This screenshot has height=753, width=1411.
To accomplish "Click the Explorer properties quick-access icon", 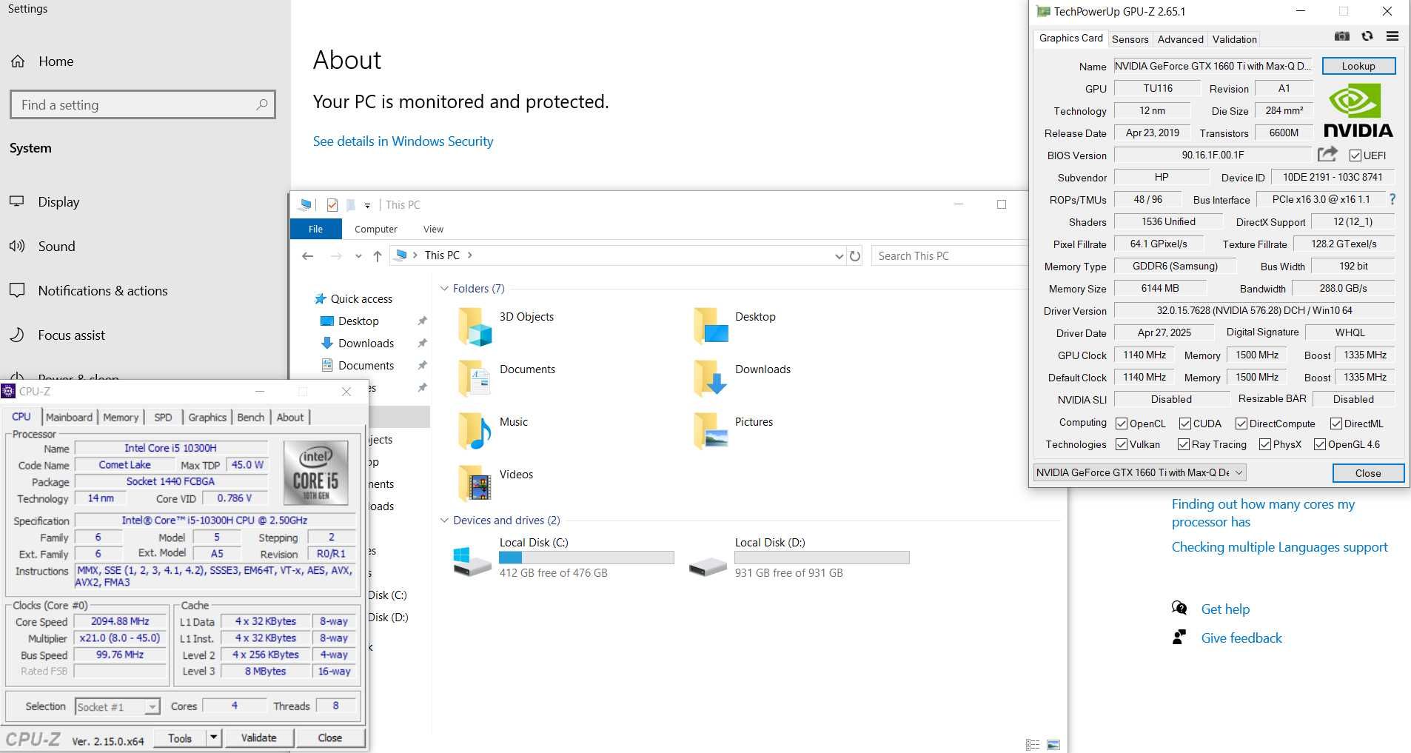I will (332, 205).
